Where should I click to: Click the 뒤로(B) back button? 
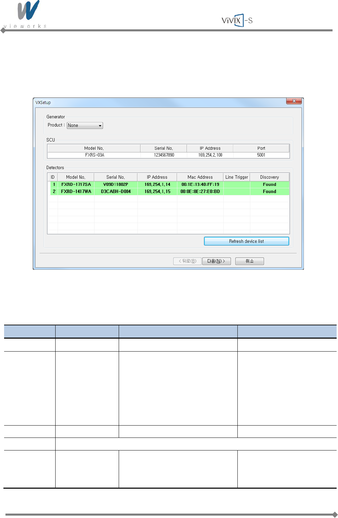pos(187,261)
